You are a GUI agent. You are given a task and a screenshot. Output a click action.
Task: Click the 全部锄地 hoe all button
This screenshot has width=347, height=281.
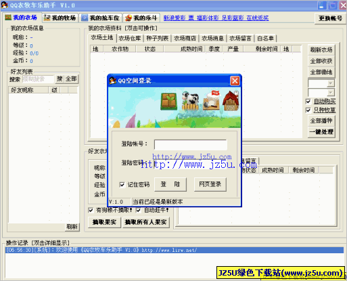pos(321,72)
